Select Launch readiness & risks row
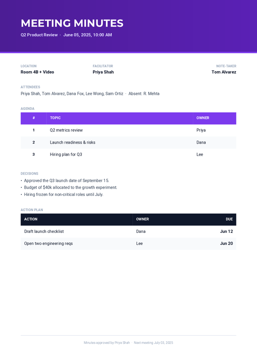Screen dimensions: 257x364 coord(128,142)
